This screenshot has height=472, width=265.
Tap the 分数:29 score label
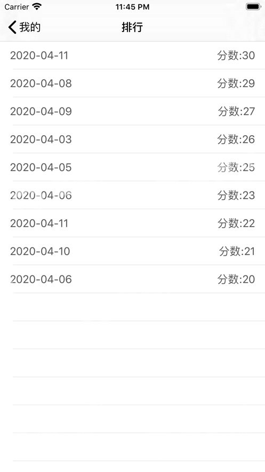pyautogui.click(x=236, y=83)
